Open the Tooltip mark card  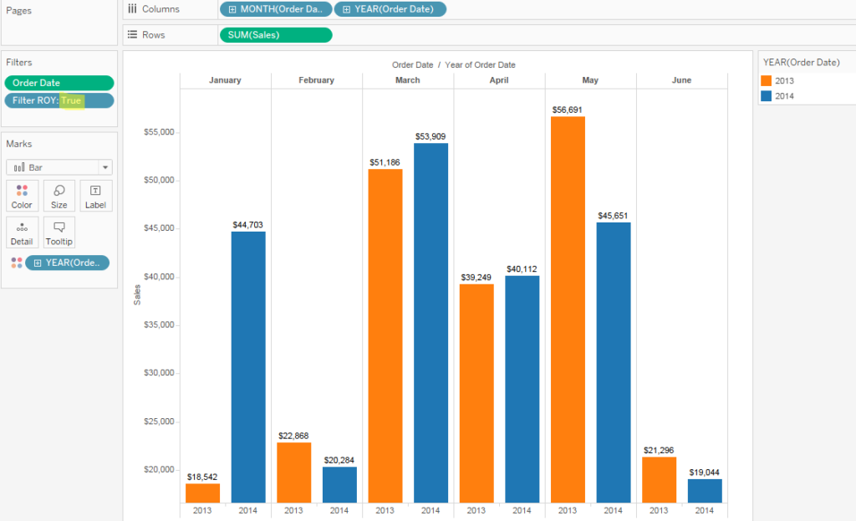coord(59,232)
